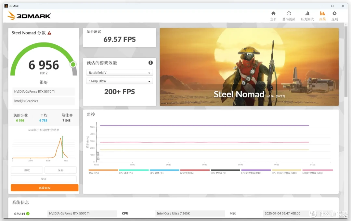This screenshot has width=351, height=221.
Task: Toggle the CPU 时钟频率 (MHz) purple legend
Action: (x=256, y=171)
